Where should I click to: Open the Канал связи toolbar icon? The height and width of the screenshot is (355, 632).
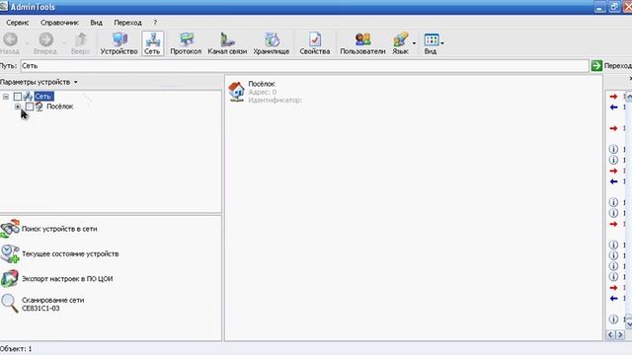(x=227, y=43)
